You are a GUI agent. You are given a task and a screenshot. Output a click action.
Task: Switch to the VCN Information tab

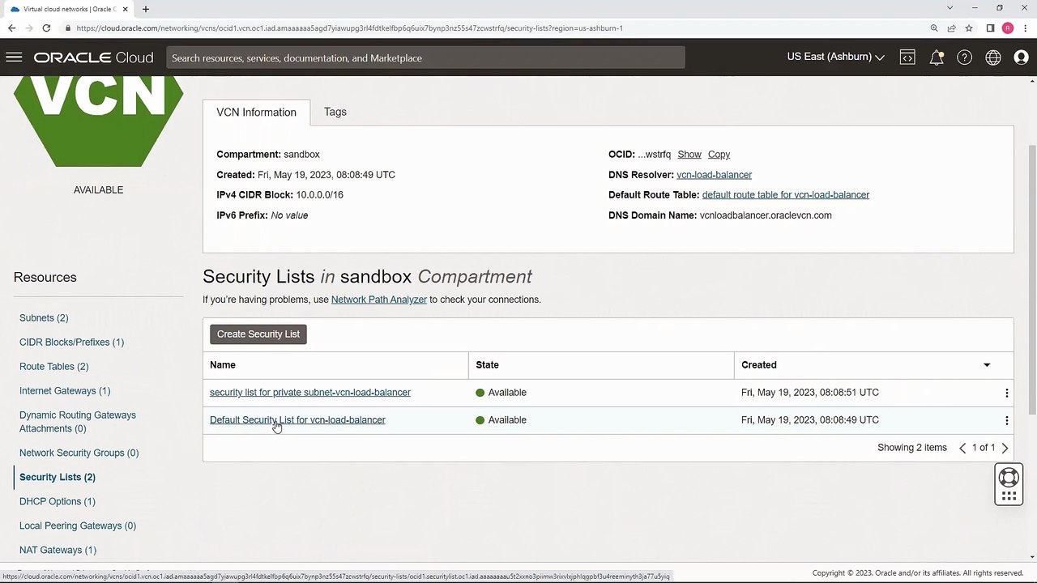pyautogui.click(x=256, y=113)
